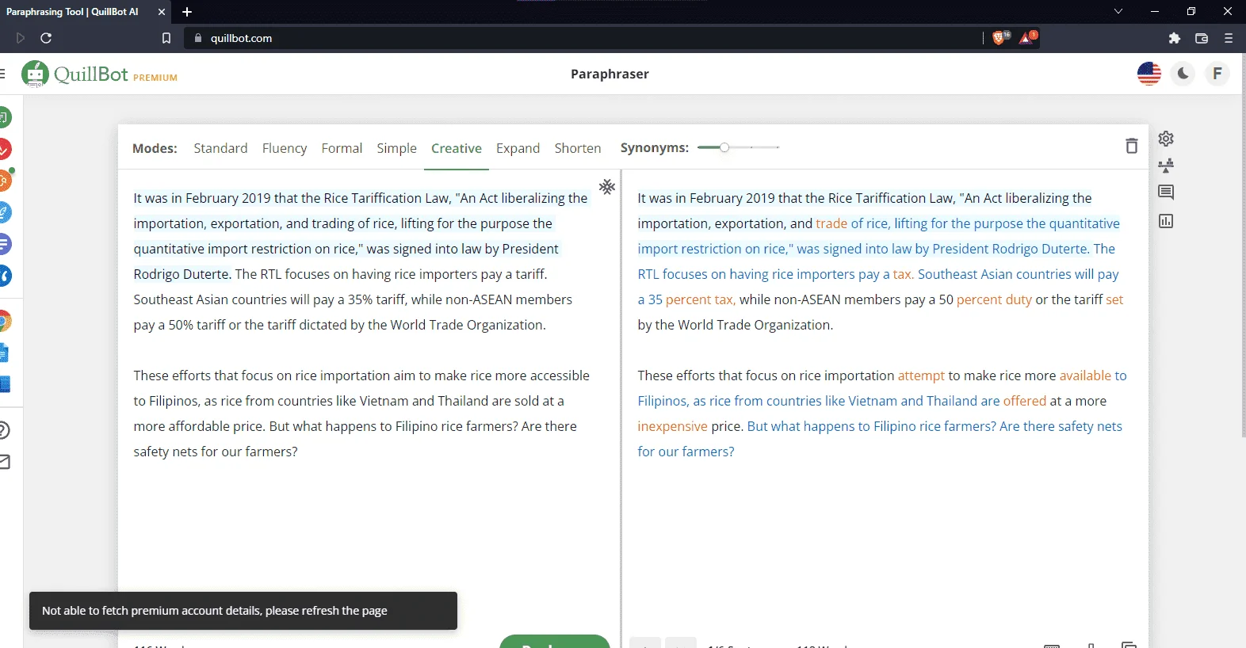The height and width of the screenshot is (648, 1246).
Task: Open the F profile avatar
Action: click(1217, 74)
